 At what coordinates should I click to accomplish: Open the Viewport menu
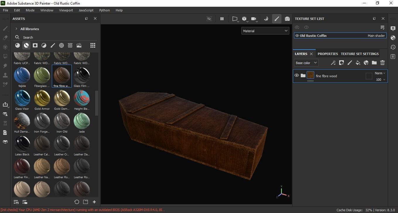click(x=66, y=10)
